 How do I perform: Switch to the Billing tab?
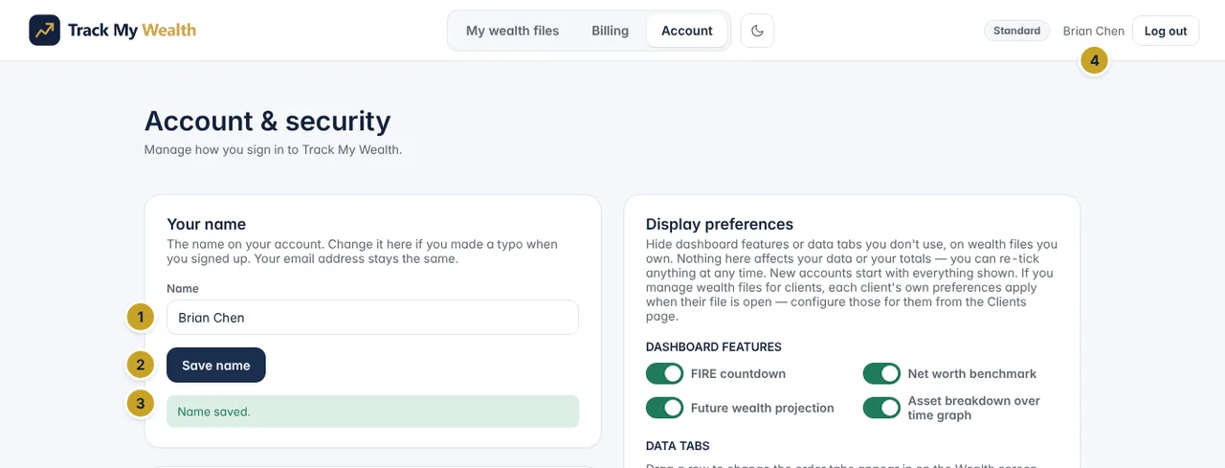610,31
